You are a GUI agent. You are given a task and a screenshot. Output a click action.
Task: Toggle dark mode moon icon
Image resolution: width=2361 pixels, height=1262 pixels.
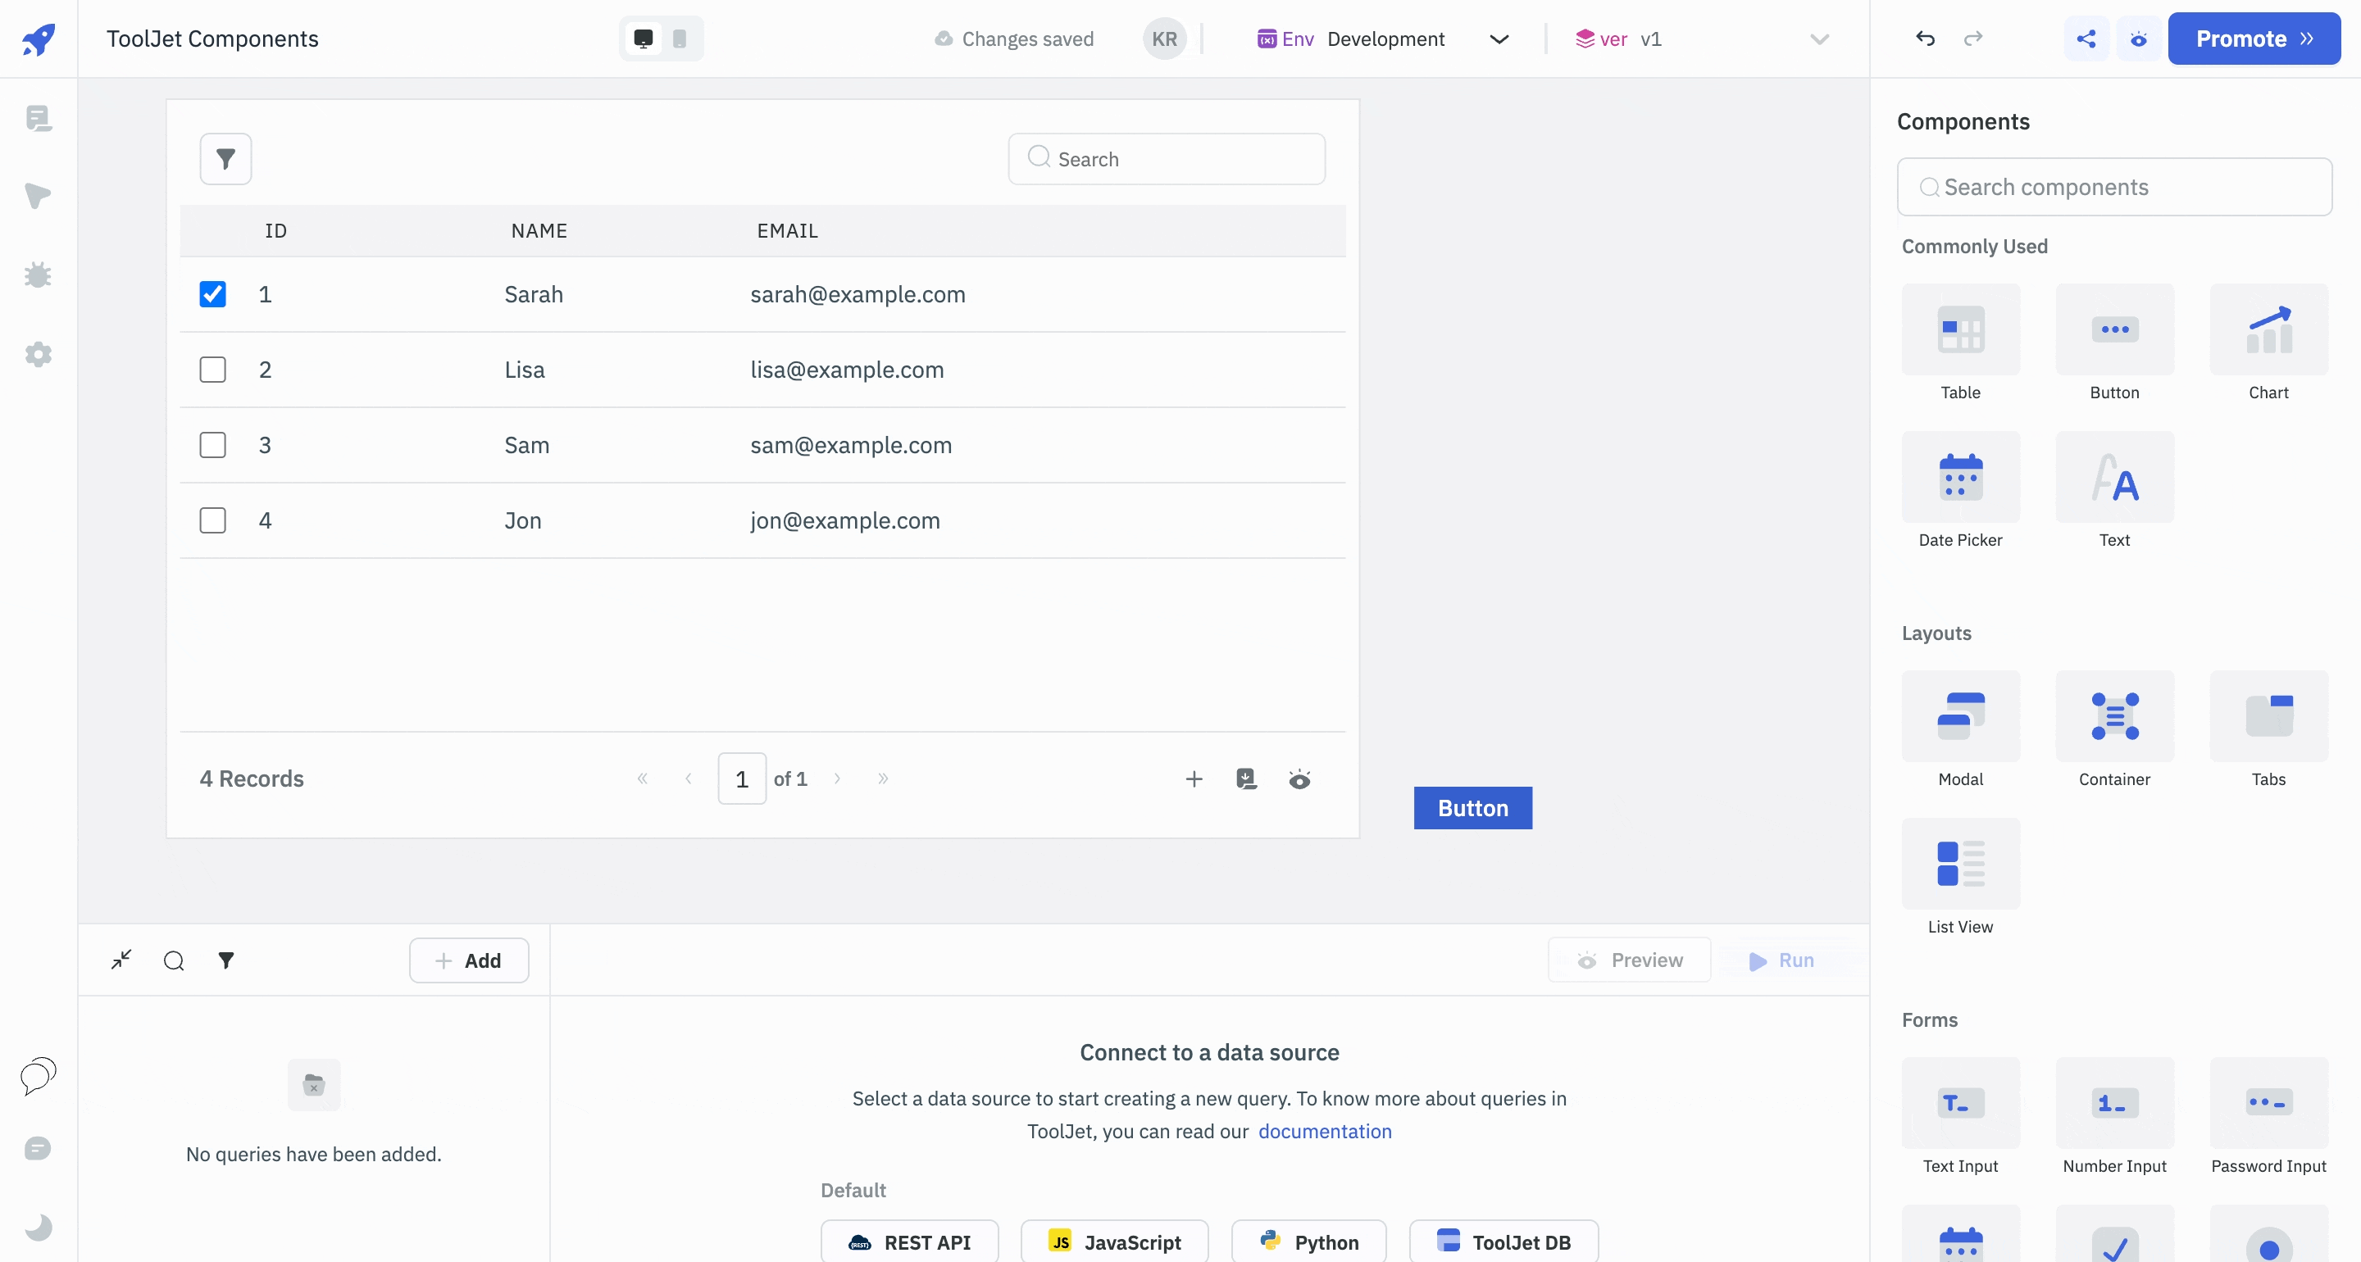pyautogui.click(x=38, y=1228)
